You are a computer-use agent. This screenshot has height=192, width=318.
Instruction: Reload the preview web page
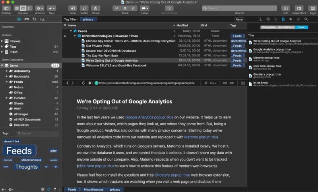tap(83, 83)
